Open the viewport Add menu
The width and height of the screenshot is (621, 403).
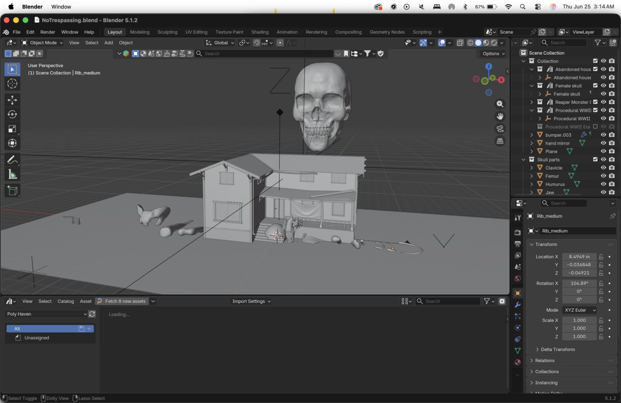(109, 43)
